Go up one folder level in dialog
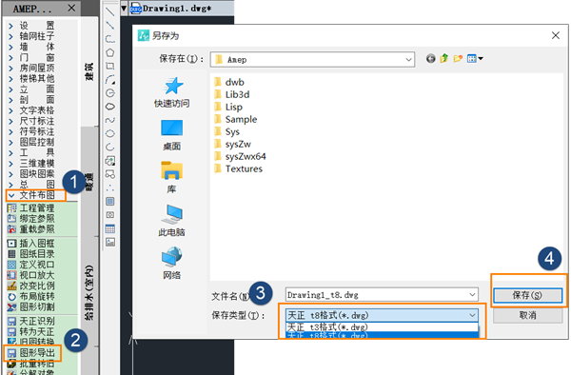571x375 pixels. point(443,59)
